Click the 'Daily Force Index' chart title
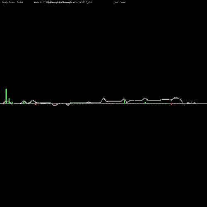 (12, 2)
